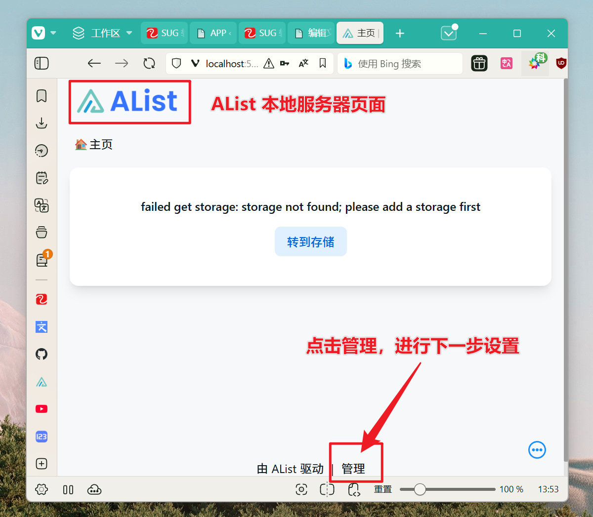Click the 转到存储 button
The height and width of the screenshot is (517, 593).
coord(310,242)
